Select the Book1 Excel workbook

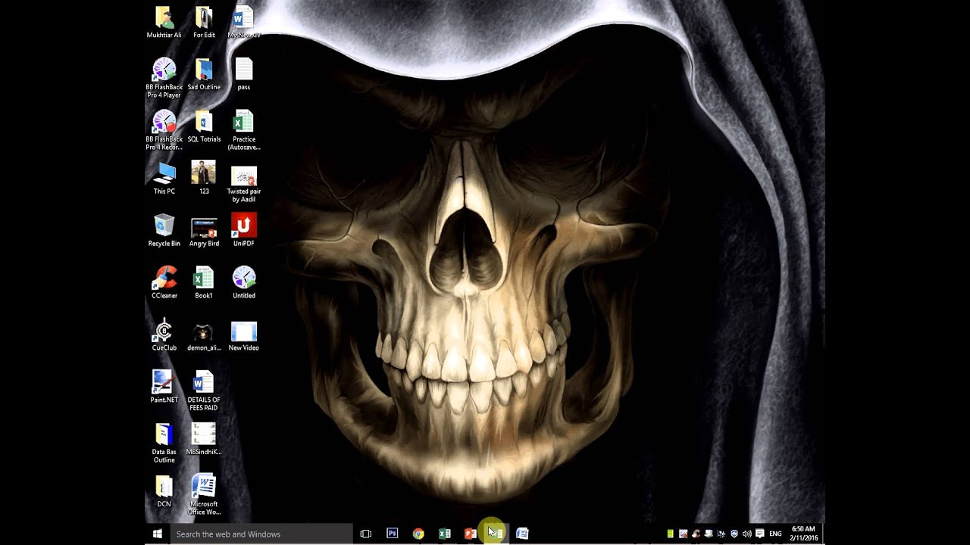pos(204,283)
